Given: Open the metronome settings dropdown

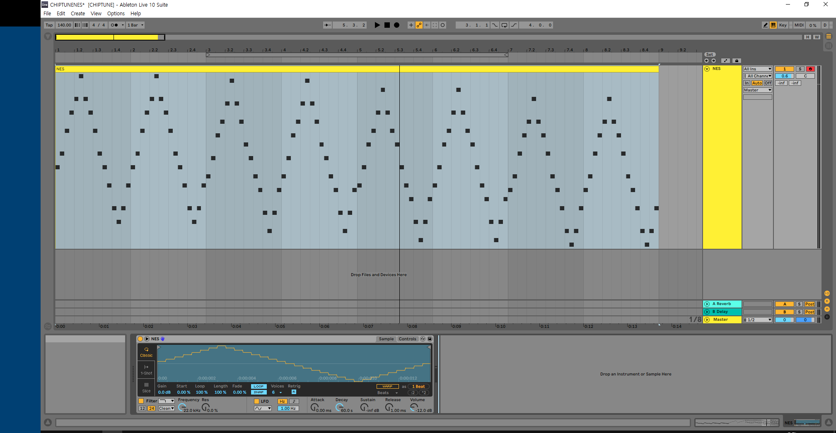Looking at the screenshot, I should point(123,25).
